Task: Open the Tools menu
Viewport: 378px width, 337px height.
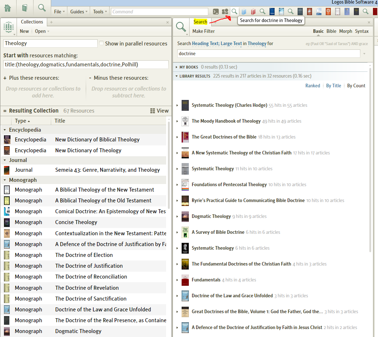Action: point(100,12)
